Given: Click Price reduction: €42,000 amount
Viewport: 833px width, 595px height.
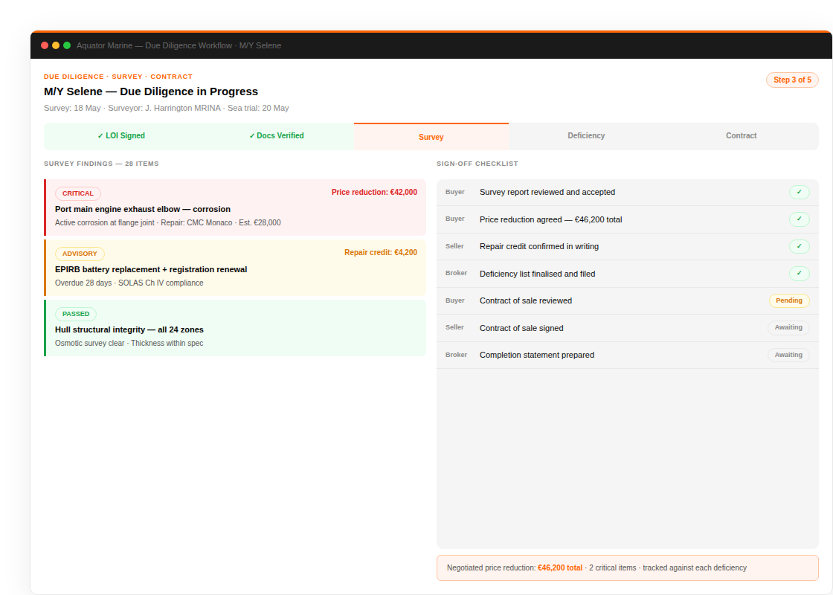Looking at the screenshot, I should click(374, 193).
